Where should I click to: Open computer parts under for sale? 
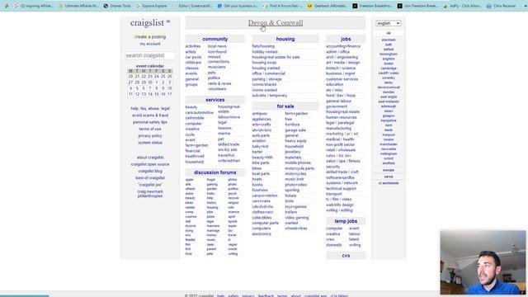266,223
